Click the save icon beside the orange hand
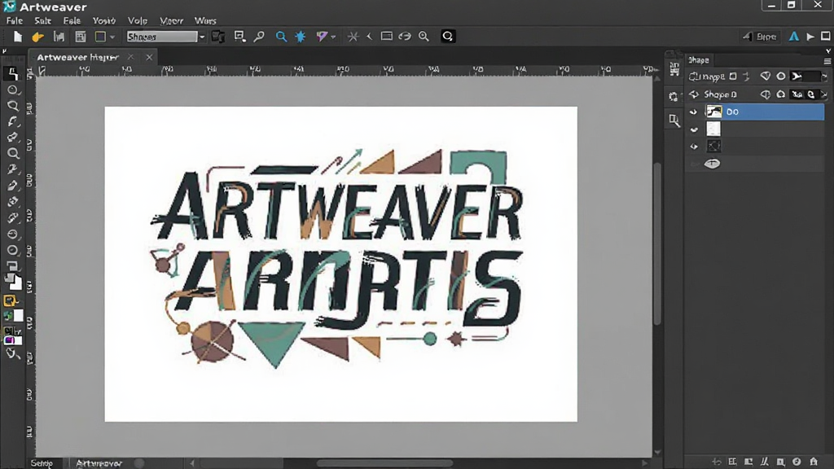Viewport: 834px width, 469px height. 59,37
